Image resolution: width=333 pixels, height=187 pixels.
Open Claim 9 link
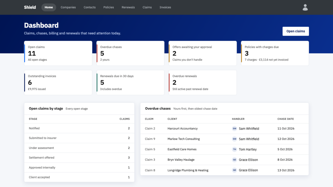(x=150, y=139)
